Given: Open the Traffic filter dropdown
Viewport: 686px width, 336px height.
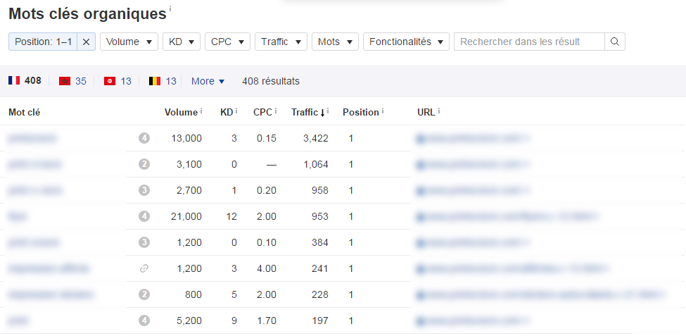Looking at the screenshot, I should coord(281,42).
